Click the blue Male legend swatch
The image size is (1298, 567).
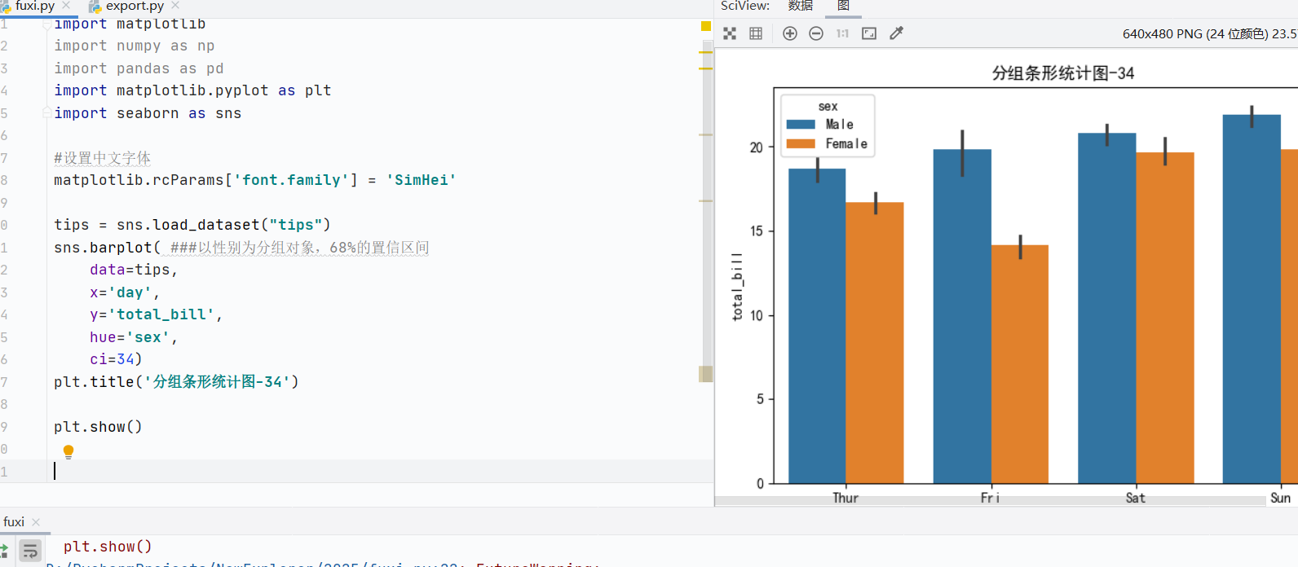click(x=801, y=125)
